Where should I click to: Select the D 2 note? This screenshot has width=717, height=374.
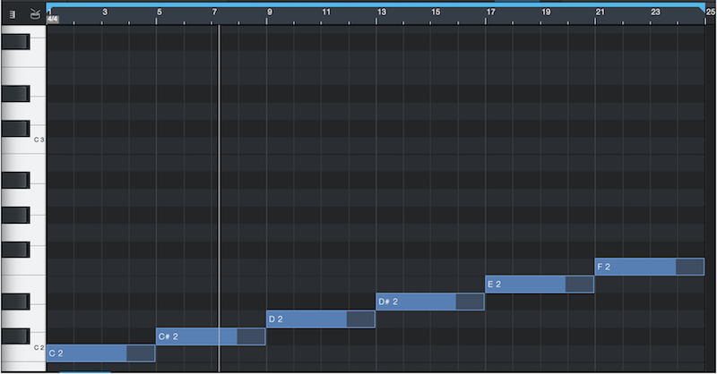point(321,319)
